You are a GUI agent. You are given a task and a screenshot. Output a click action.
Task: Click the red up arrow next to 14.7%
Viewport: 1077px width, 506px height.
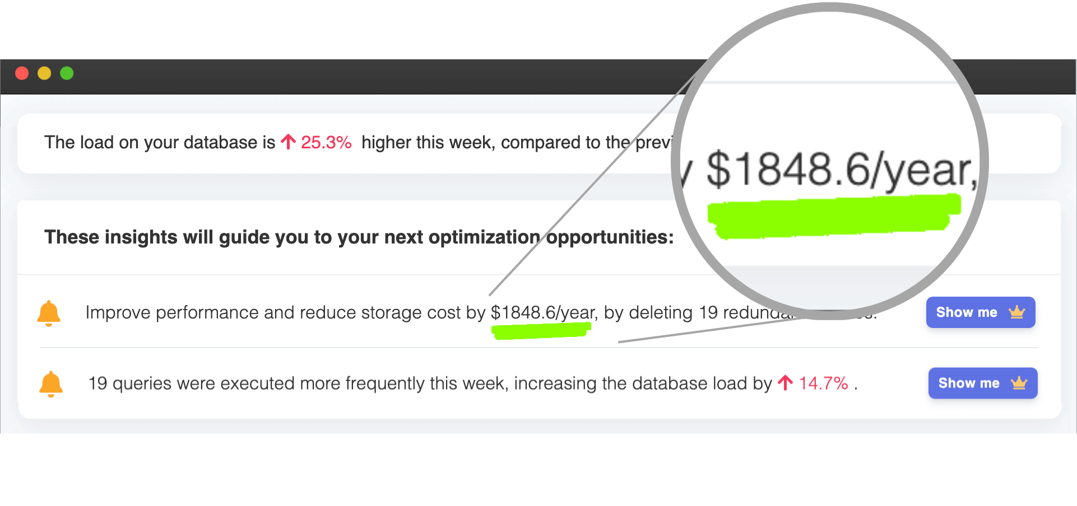pos(786,383)
